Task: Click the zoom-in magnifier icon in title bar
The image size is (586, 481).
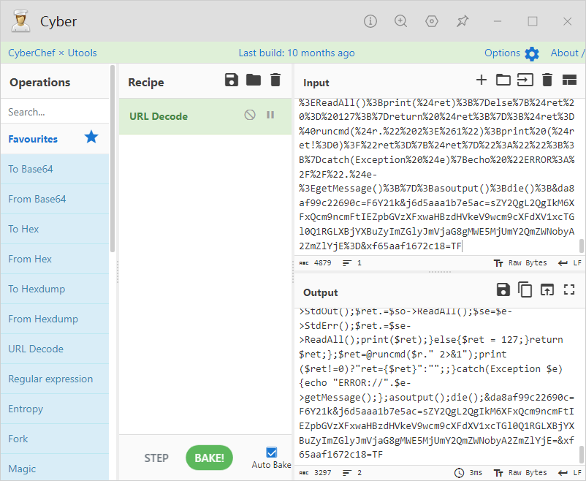Action: coord(400,21)
